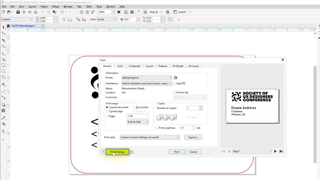Click the Print Preview button

pos(117,152)
